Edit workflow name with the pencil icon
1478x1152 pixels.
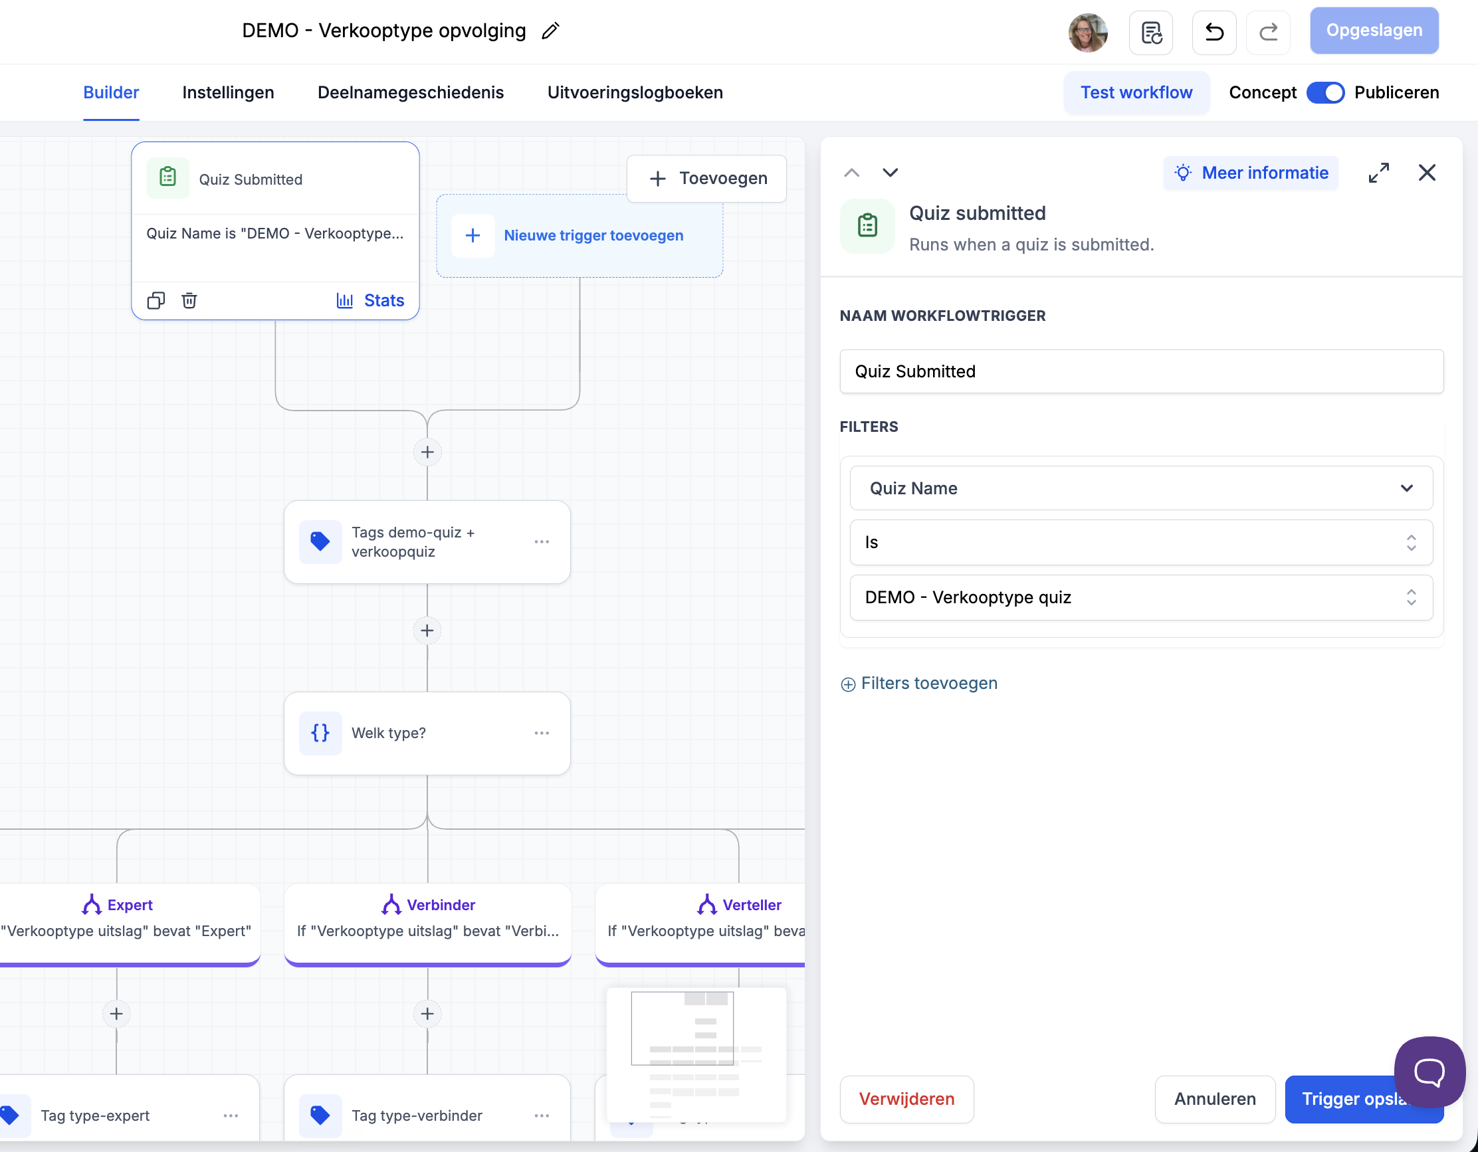click(x=550, y=31)
